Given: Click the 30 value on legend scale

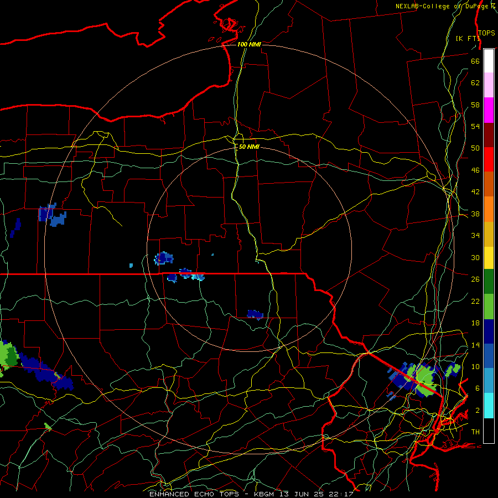Looking at the screenshot, I should (475, 257).
